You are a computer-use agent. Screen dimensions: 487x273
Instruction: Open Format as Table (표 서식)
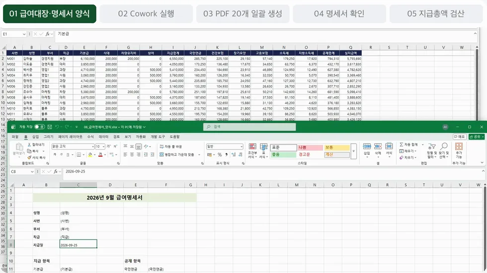click(x=264, y=151)
